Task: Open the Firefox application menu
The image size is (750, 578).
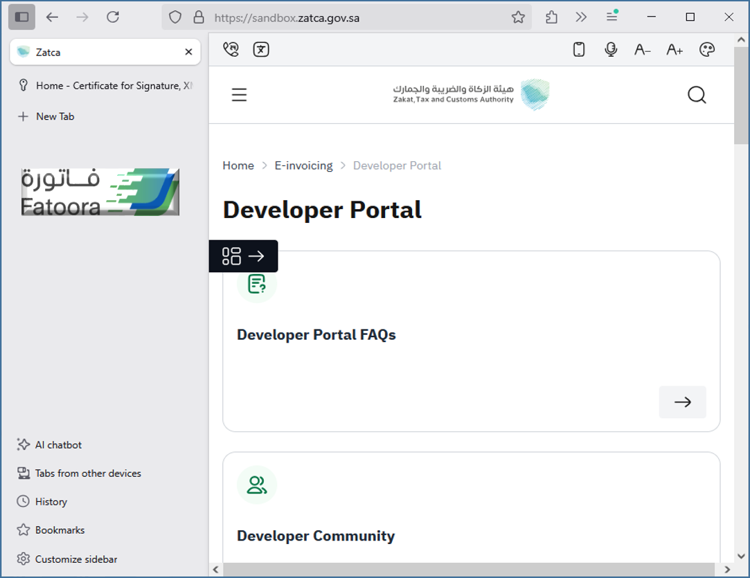Action: (611, 17)
